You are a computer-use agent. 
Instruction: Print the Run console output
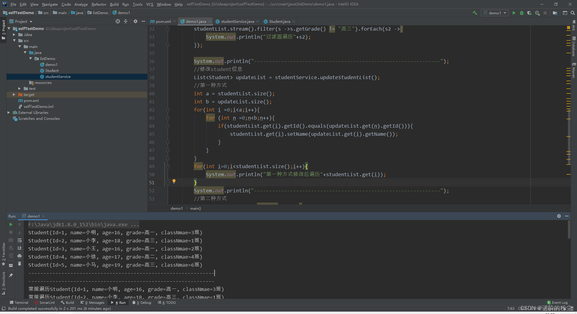tap(20, 256)
